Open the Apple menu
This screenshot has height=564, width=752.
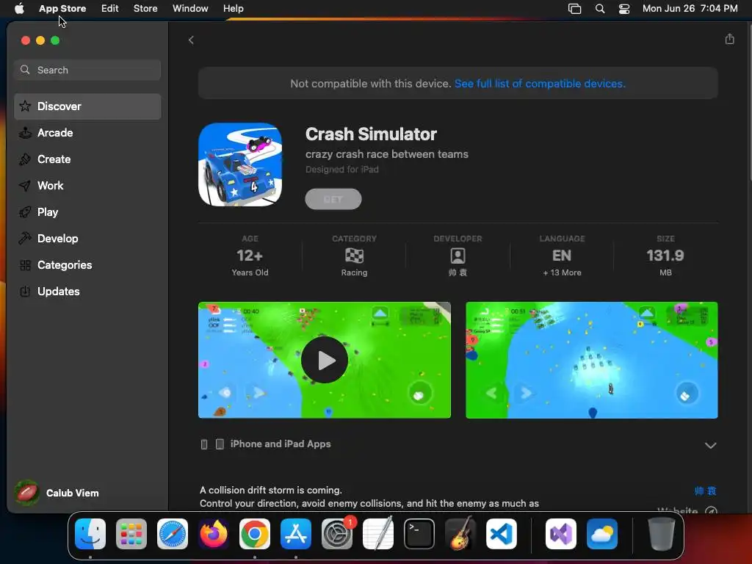tap(19, 9)
